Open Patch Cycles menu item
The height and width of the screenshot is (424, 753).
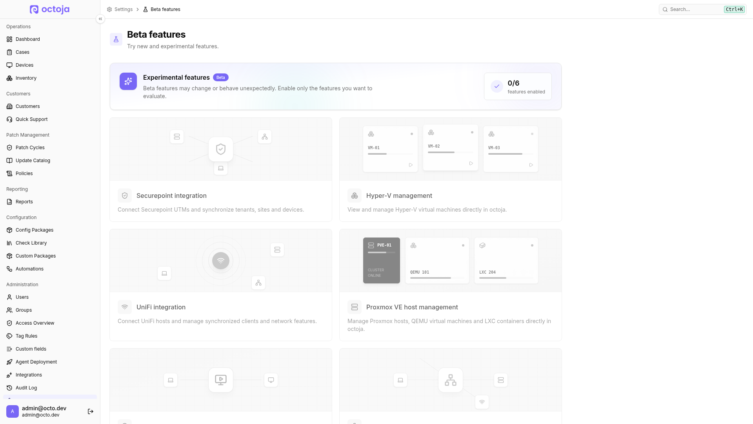coord(50,148)
